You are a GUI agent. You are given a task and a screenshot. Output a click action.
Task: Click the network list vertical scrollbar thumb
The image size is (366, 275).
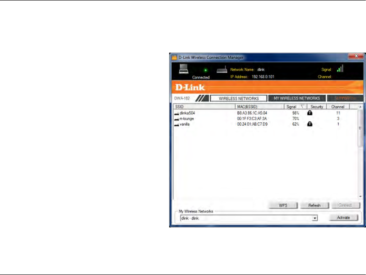pyautogui.click(x=360, y=128)
